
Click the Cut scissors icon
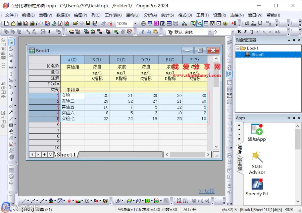(143, 32)
